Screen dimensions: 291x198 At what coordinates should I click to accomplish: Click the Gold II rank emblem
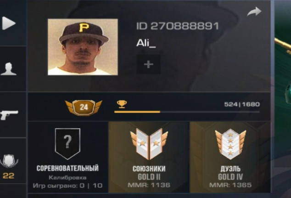[149, 144]
